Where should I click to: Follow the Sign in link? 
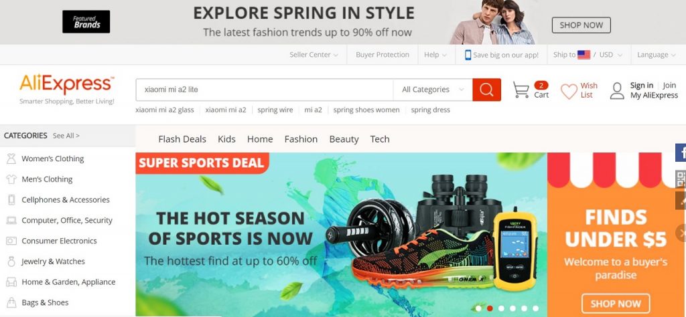tap(641, 86)
